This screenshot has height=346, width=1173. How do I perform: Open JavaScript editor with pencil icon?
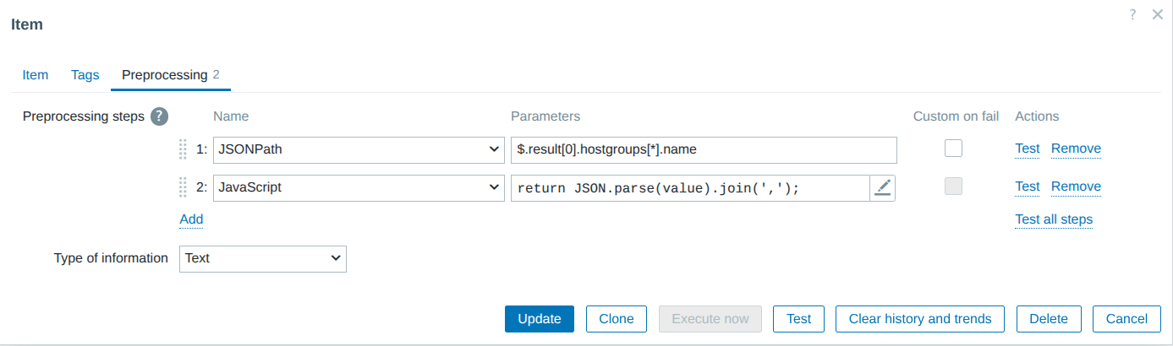click(x=883, y=188)
